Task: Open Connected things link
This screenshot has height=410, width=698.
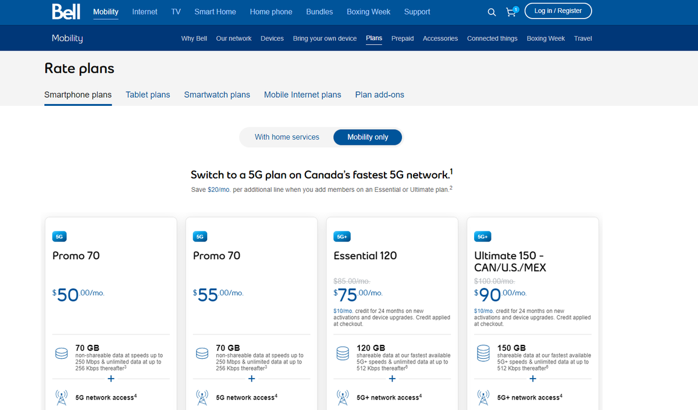Action: pyautogui.click(x=492, y=38)
